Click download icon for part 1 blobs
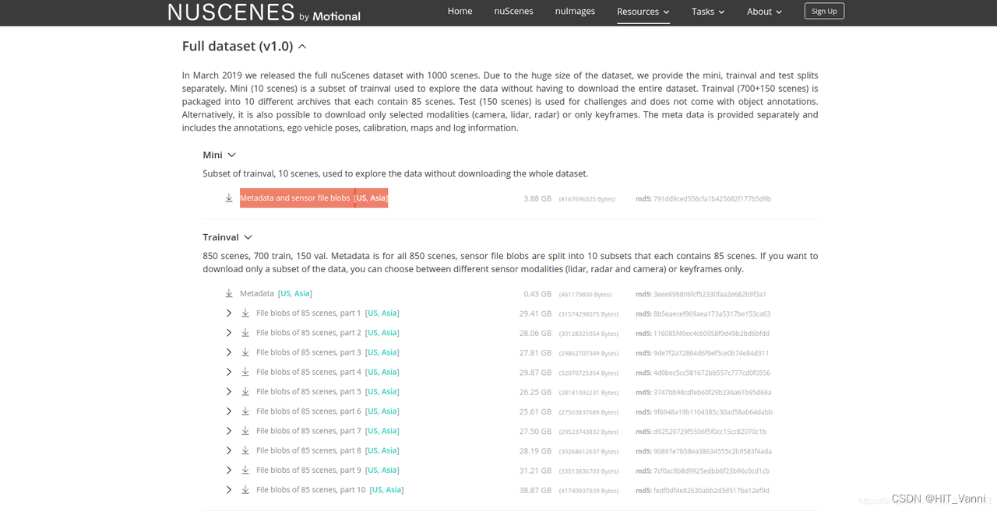997x511 pixels. [x=245, y=313]
